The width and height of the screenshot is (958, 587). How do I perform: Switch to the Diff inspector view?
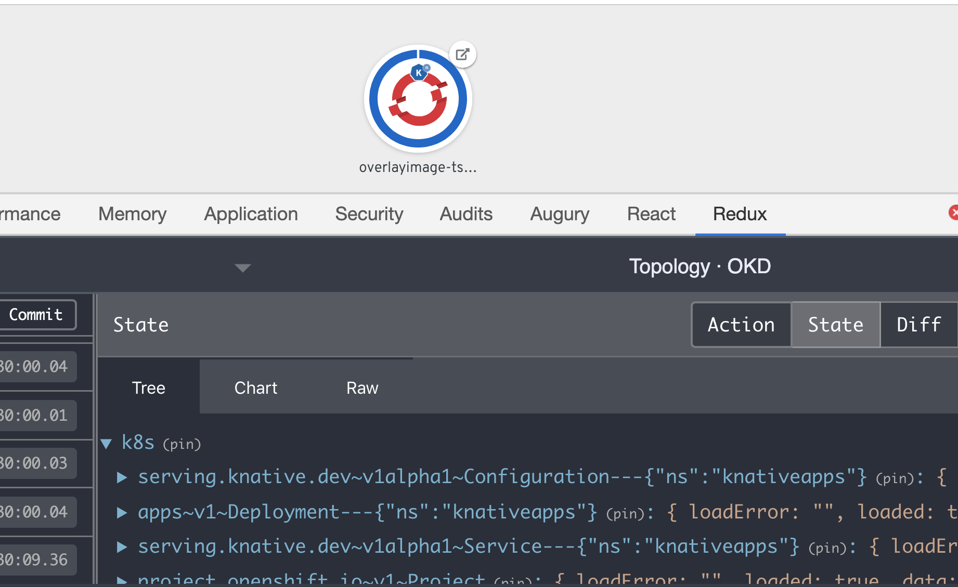(x=919, y=325)
